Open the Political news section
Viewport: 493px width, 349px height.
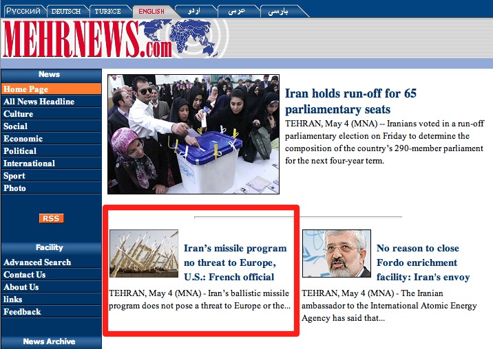pos(51,151)
